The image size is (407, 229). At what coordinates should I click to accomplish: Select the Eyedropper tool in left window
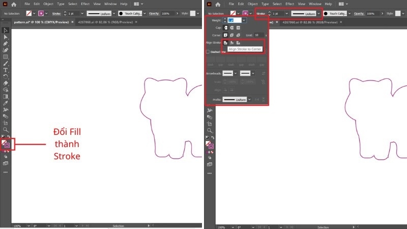click(6, 103)
